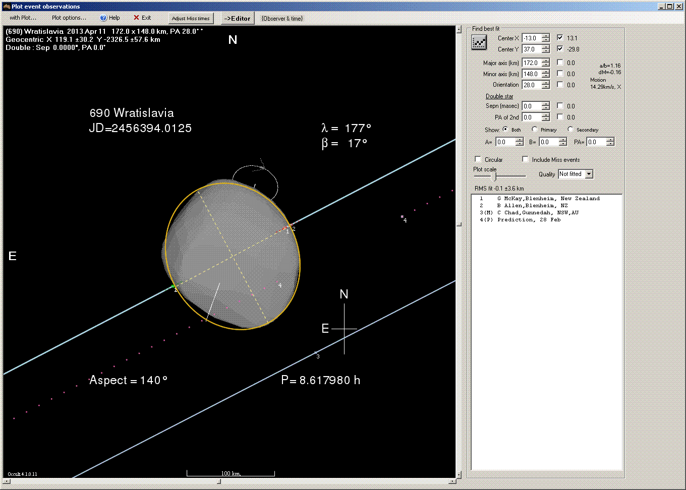Viewport: 686px width, 490px height.
Task: Click the Sepn (masec) spinner arrows
Action: coord(545,106)
